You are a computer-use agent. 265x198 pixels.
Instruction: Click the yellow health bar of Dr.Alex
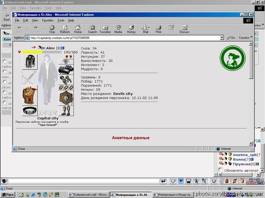pos(32,52)
